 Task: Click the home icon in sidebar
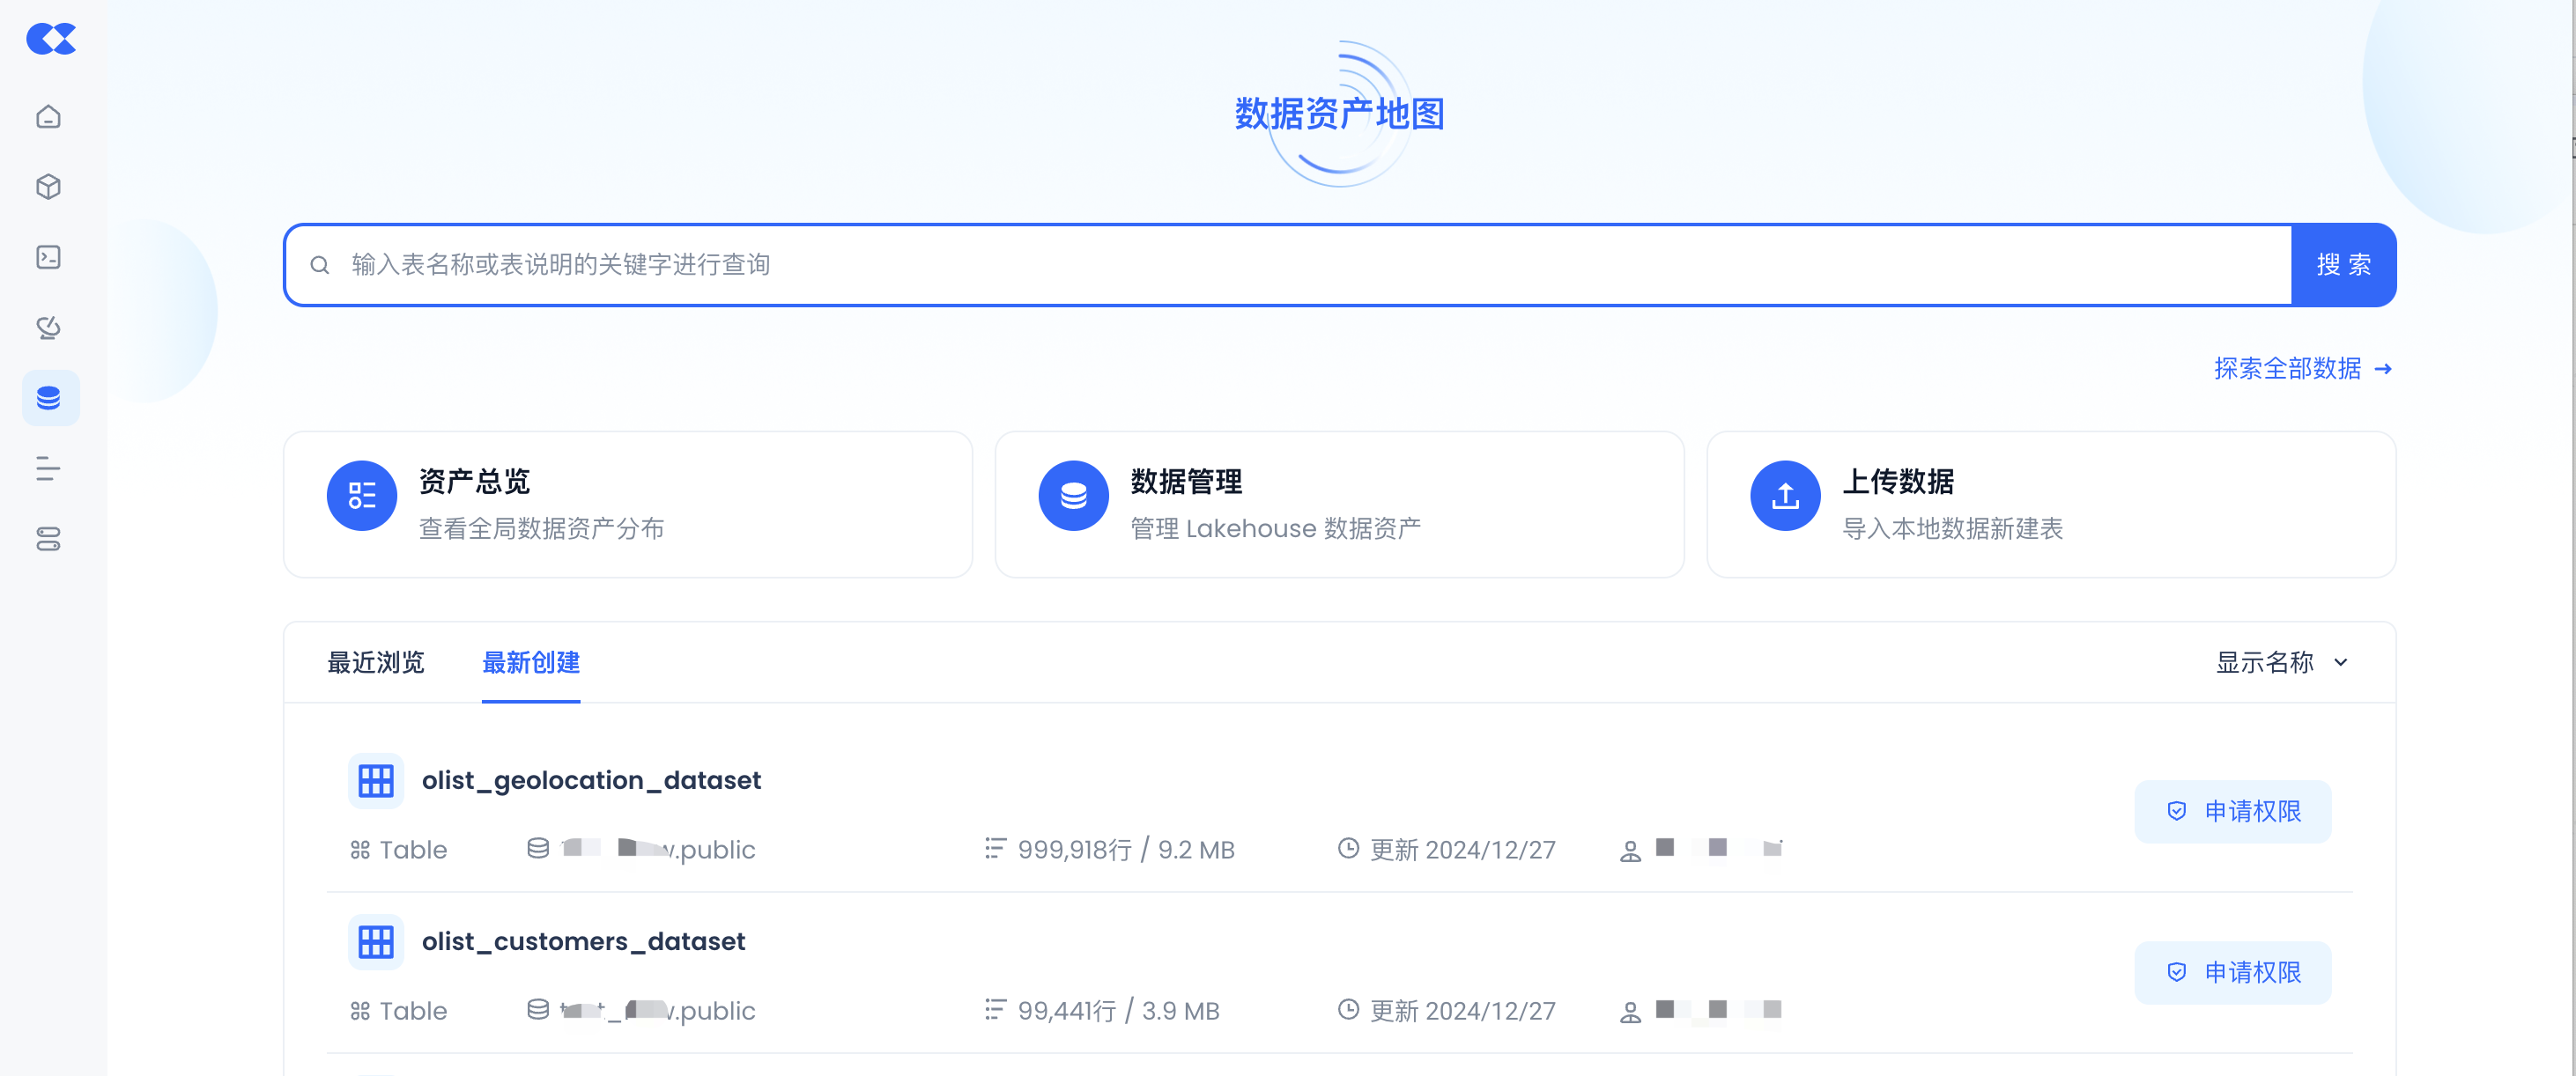point(48,117)
